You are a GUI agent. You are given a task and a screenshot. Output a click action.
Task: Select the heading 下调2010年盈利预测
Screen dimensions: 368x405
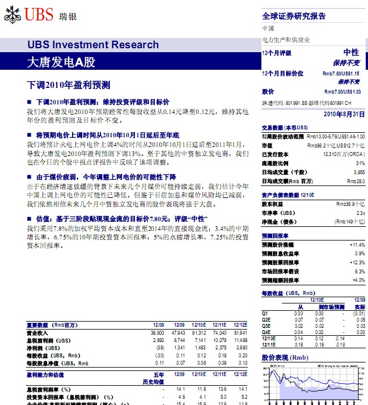(x=69, y=85)
